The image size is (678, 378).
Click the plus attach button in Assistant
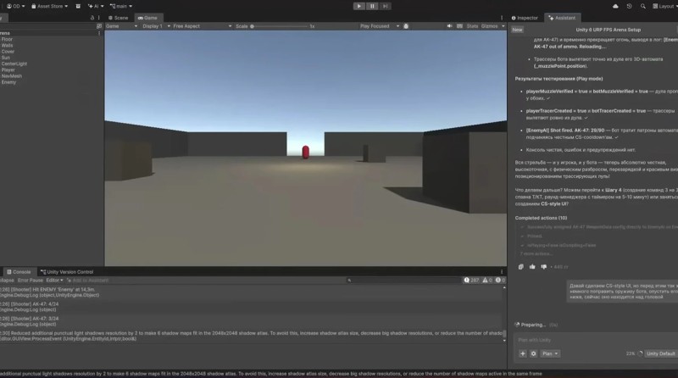[522, 353]
